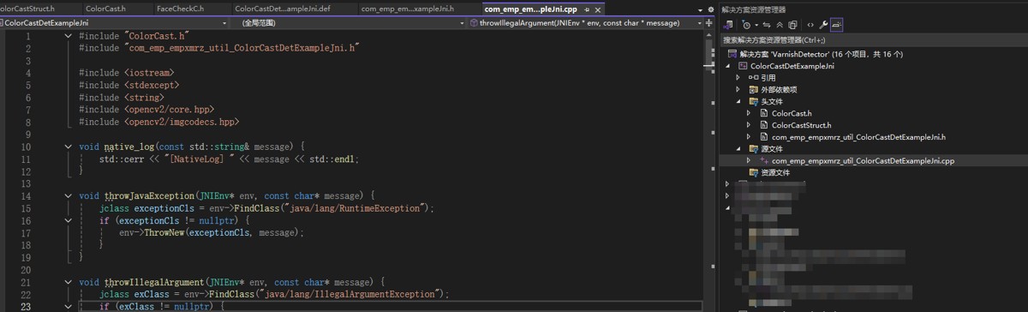Collapse all in Solution Explorer

(x=780, y=25)
